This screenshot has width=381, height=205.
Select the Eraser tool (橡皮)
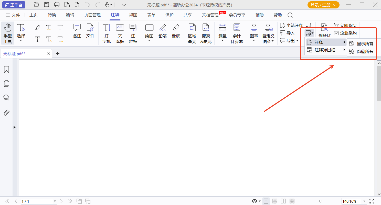point(176,31)
